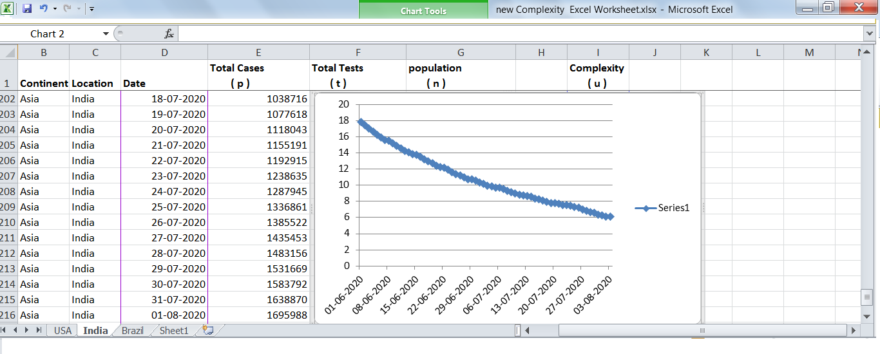Image resolution: width=880 pixels, height=354 pixels.
Task: Open the Chart Tools contextual tab
Action: [x=423, y=11]
